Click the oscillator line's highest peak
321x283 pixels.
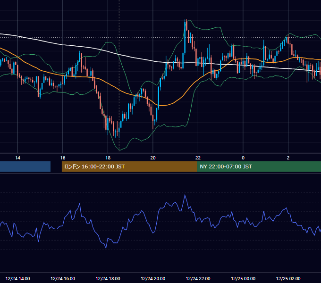185,195
